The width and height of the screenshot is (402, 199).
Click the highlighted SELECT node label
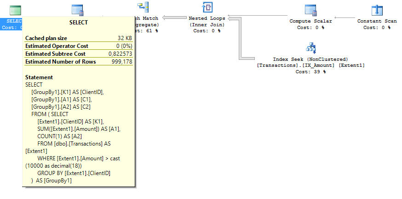[11, 24]
